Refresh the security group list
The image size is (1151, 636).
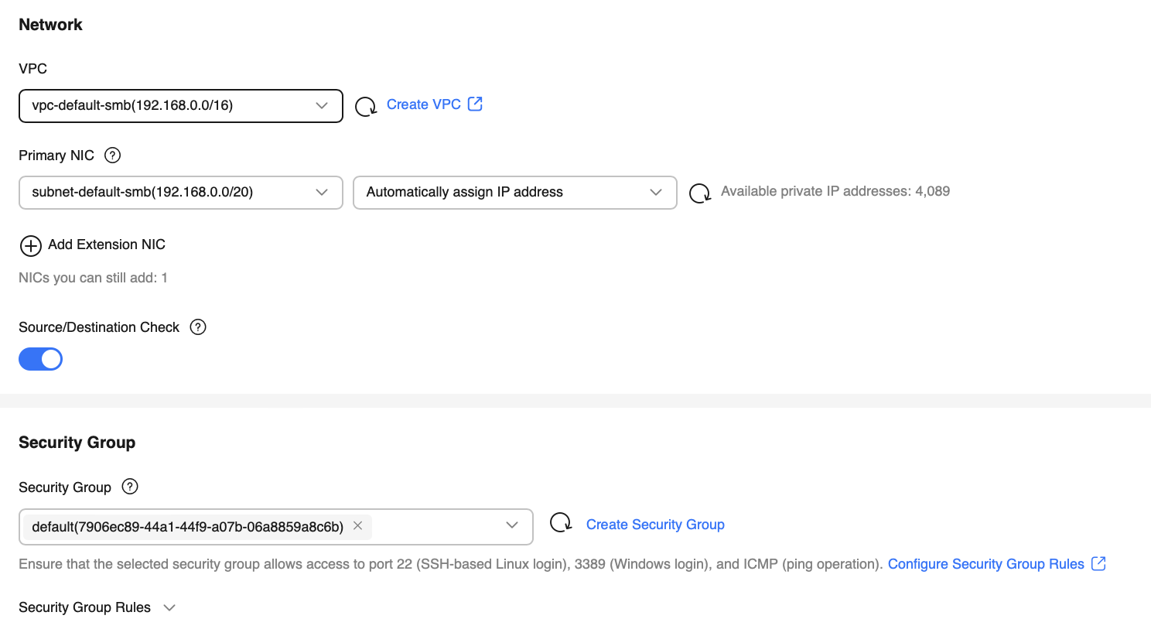pyautogui.click(x=560, y=524)
